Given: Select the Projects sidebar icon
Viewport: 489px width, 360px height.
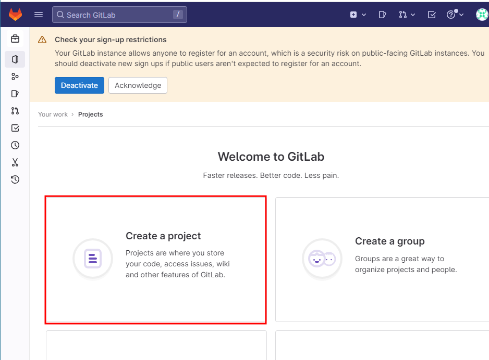Looking at the screenshot, I should click(x=15, y=59).
